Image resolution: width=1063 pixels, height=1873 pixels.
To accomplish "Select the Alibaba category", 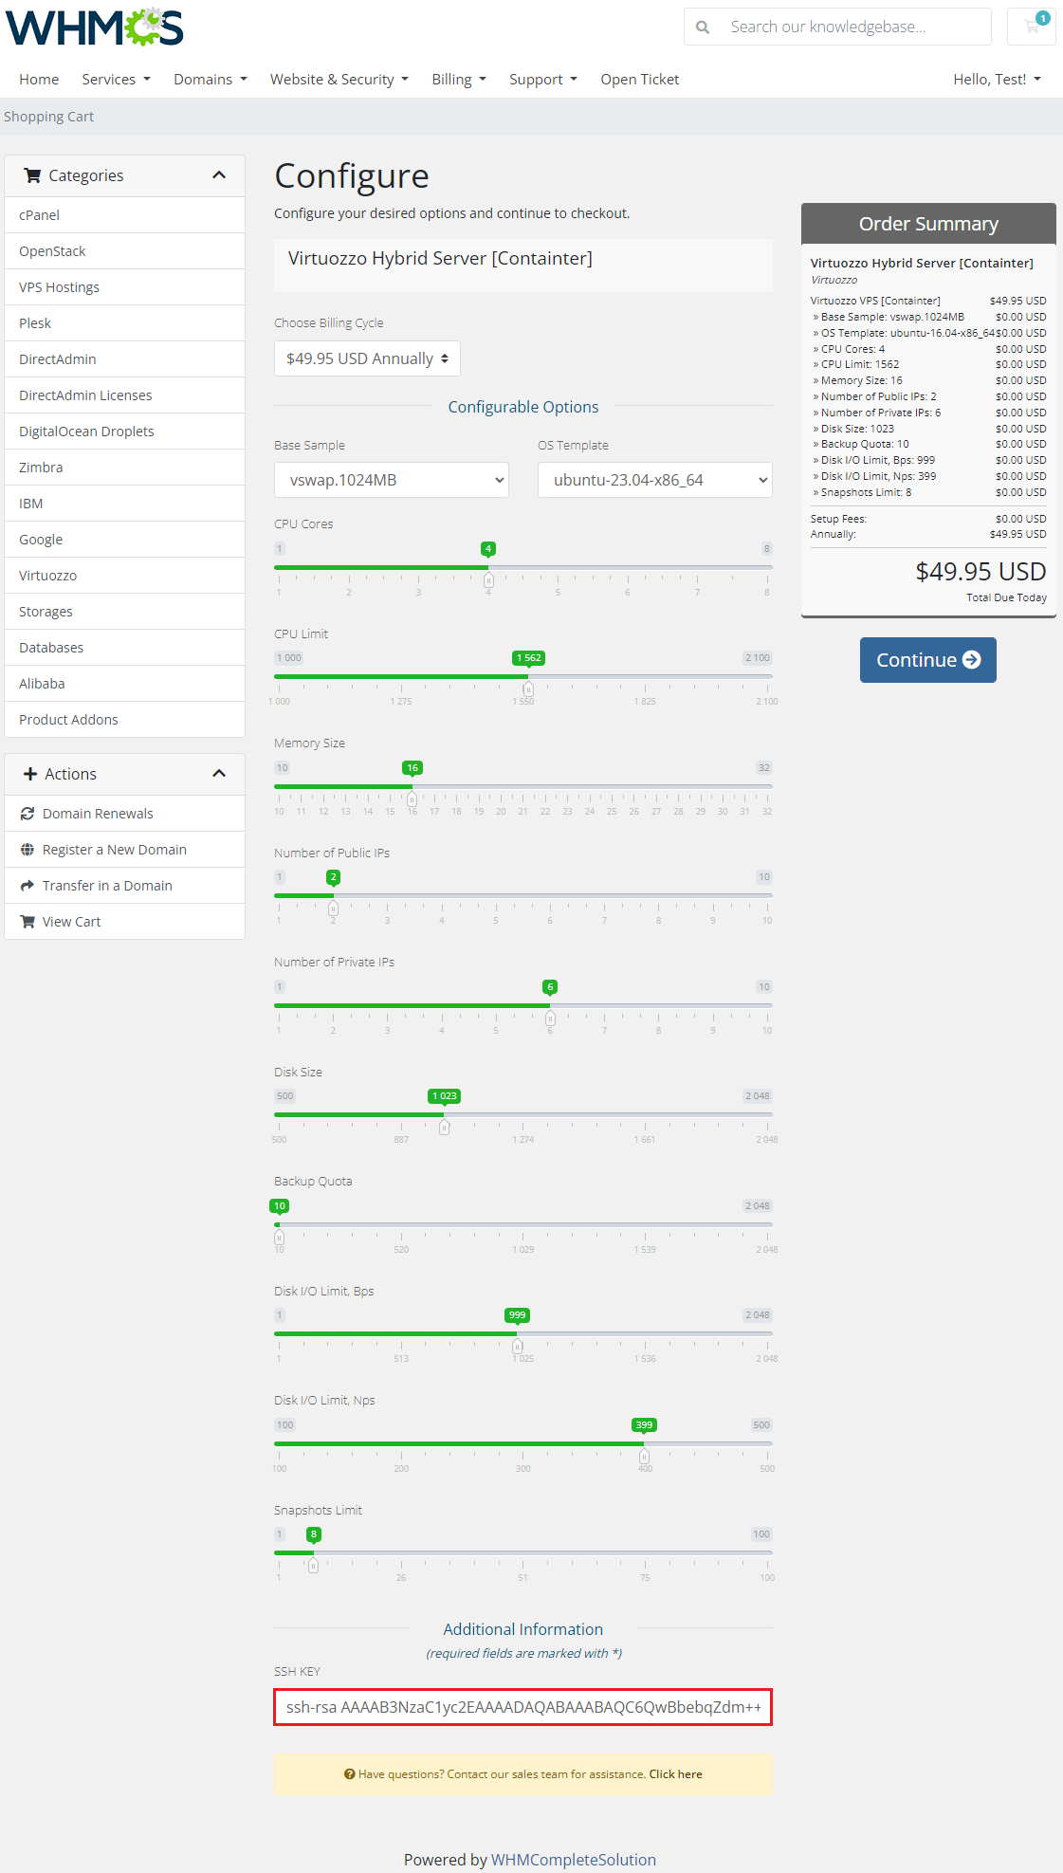I will tap(125, 684).
